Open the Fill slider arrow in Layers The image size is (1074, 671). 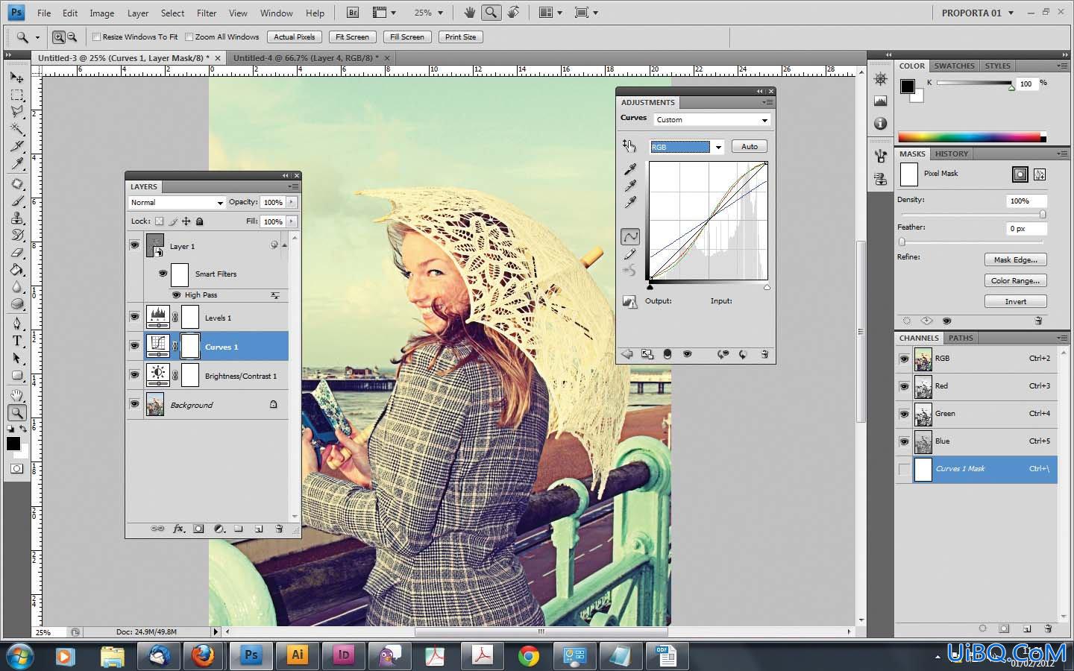click(292, 221)
